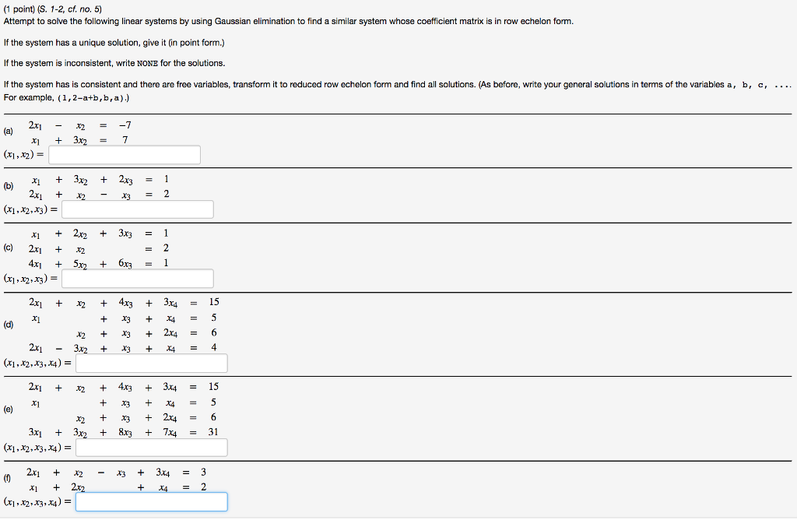The width and height of the screenshot is (797, 520).
Task: Click the part (b) letter label
Action: click(x=9, y=186)
